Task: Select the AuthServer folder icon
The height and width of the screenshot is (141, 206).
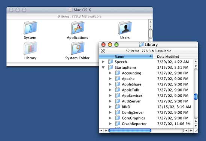Action: point(118,101)
